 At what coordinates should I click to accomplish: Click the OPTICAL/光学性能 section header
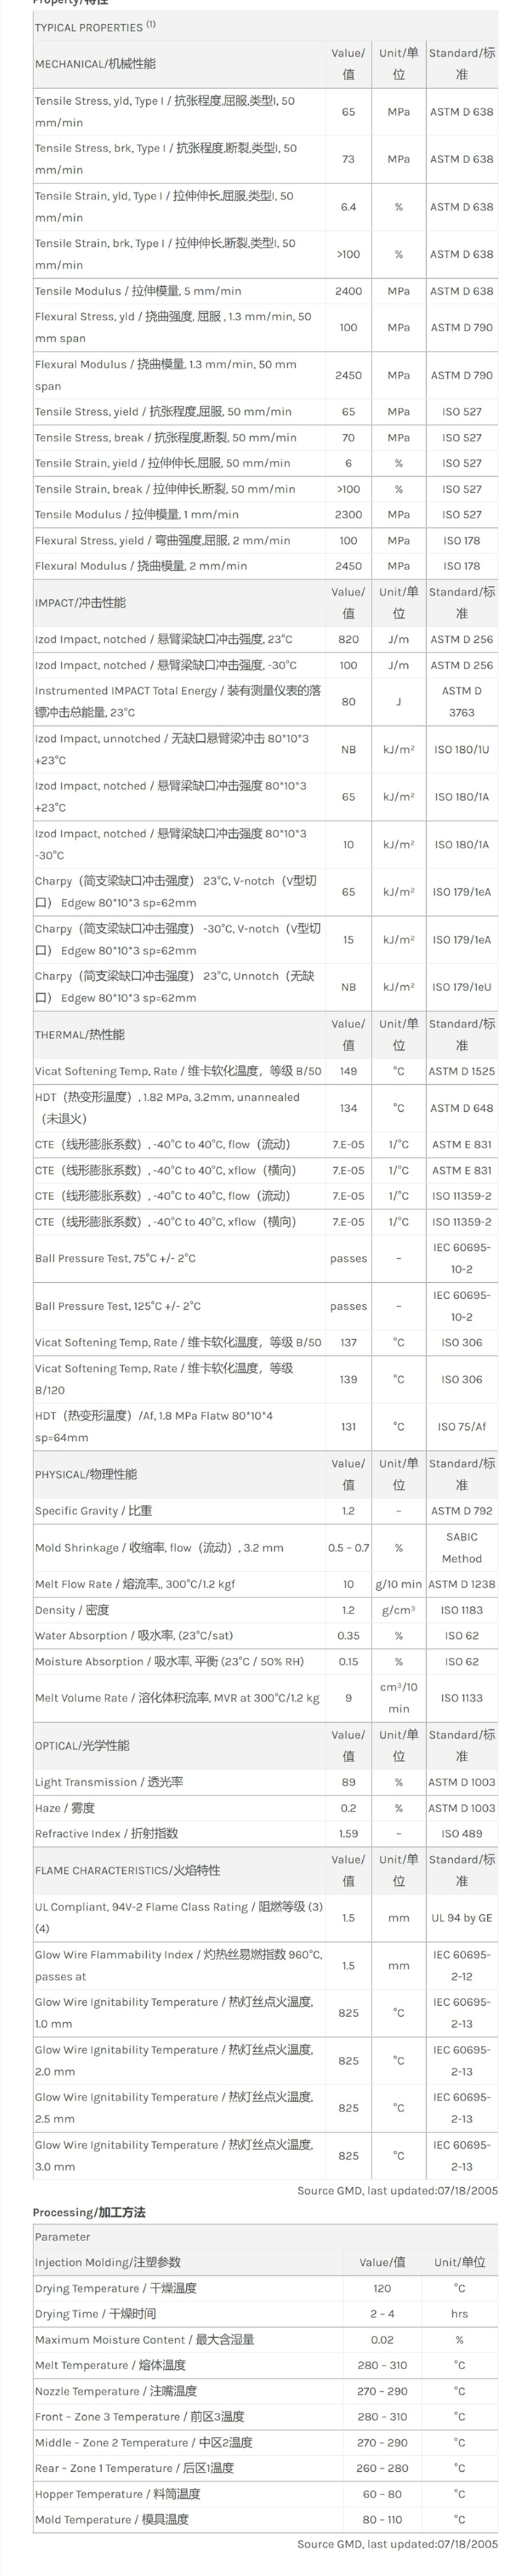click(x=82, y=1745)
